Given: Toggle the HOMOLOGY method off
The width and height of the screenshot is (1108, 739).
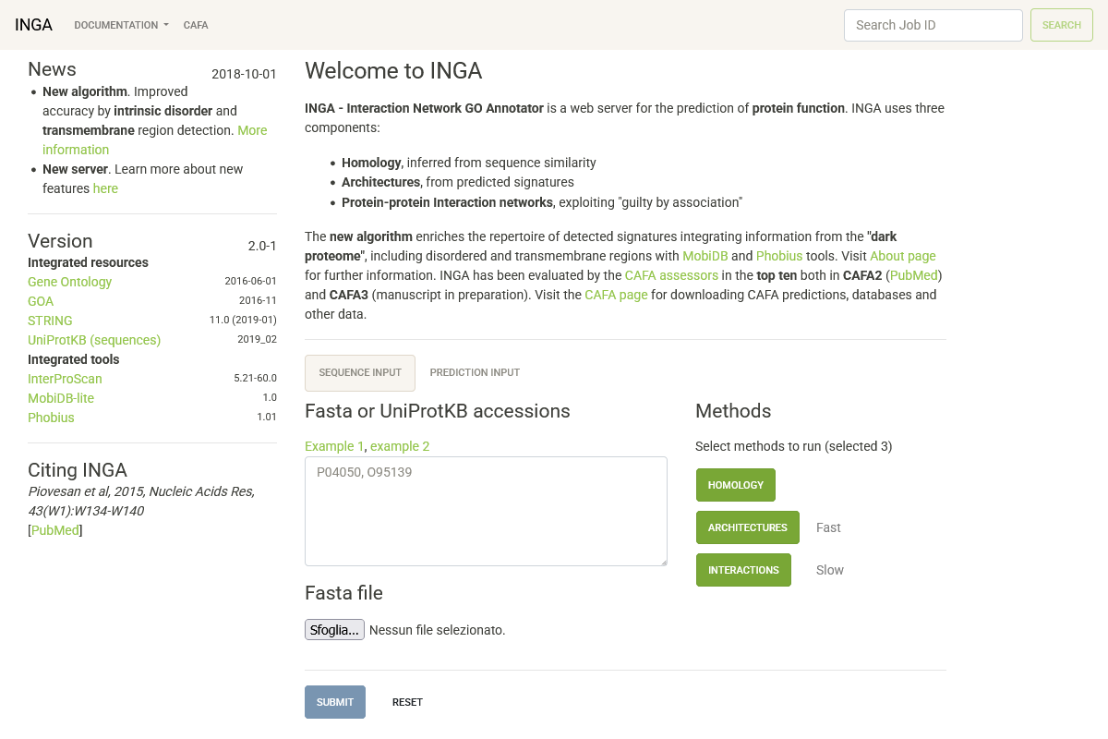Looking at the screenshot, I should (x=736, y=484).
